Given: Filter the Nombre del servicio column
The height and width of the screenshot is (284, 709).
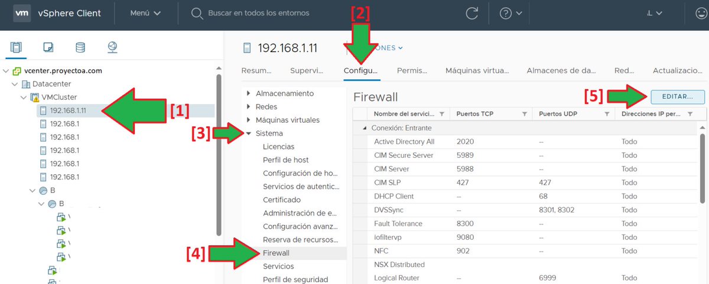Looking at the screenshot, I should (x=441, y=114).
